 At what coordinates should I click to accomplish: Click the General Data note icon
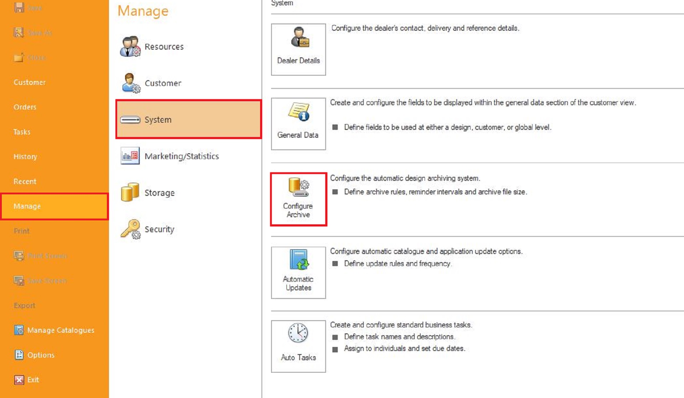pyautogui.click(x=299, y=112)
